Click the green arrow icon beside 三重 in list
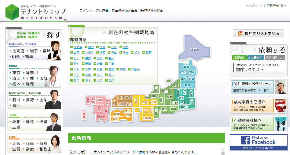290x155 pixels. (x=106, y=64)
